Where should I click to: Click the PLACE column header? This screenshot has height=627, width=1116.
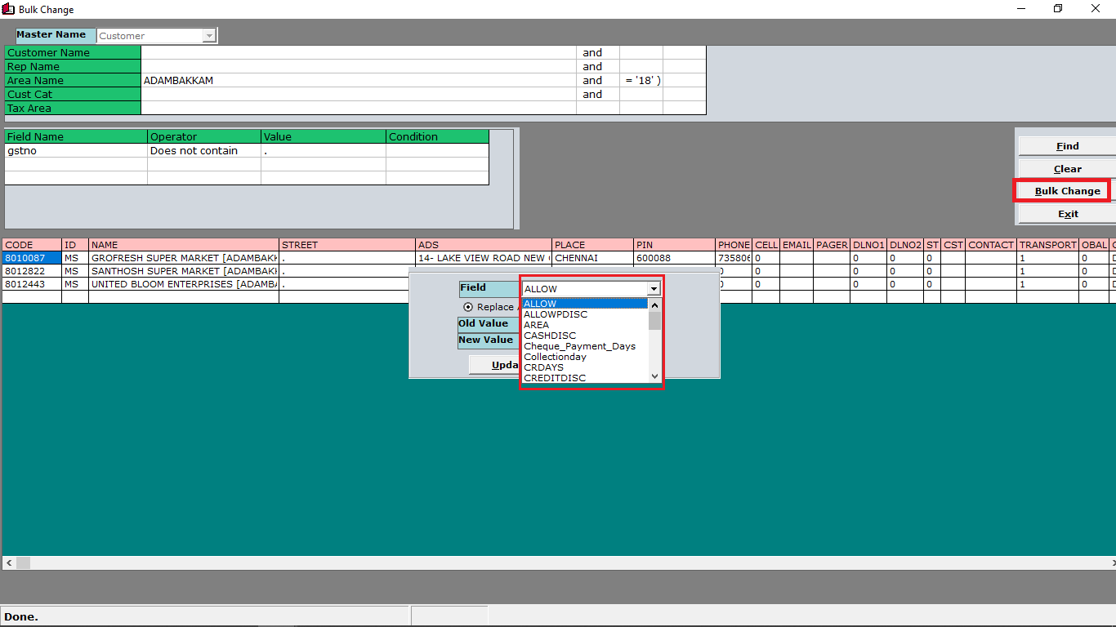tap(591, 245)
